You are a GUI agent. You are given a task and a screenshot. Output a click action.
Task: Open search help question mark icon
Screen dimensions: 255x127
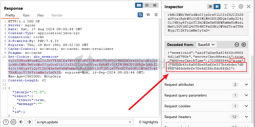[6, 122]
